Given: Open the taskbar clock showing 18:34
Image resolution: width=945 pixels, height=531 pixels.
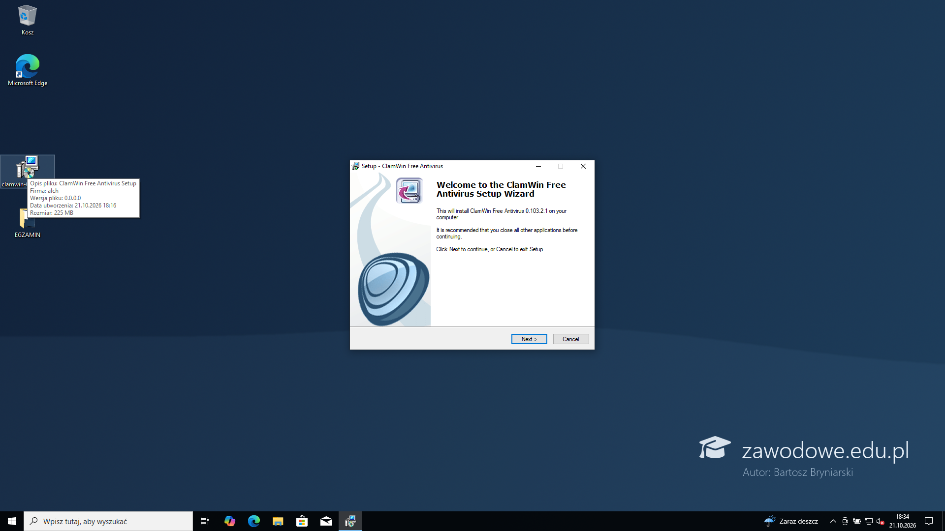Looking at the screenshot, I should pyautogui.click(x=903, y=521).
